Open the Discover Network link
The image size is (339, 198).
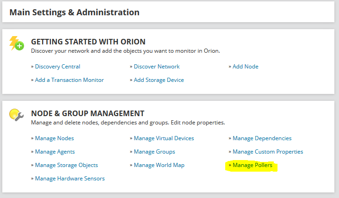coord(157,67)
